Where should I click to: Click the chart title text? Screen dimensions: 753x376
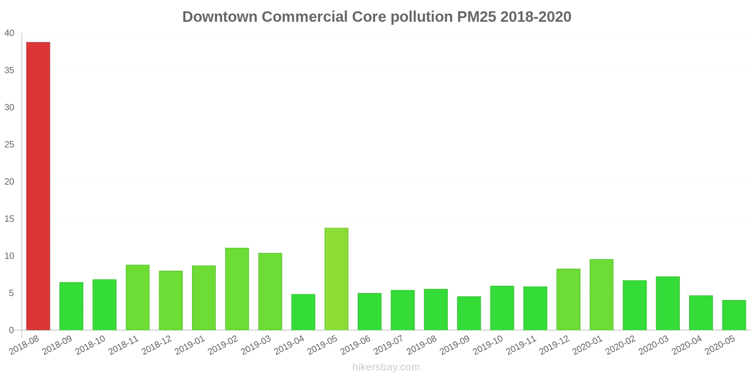coord(376,17)
